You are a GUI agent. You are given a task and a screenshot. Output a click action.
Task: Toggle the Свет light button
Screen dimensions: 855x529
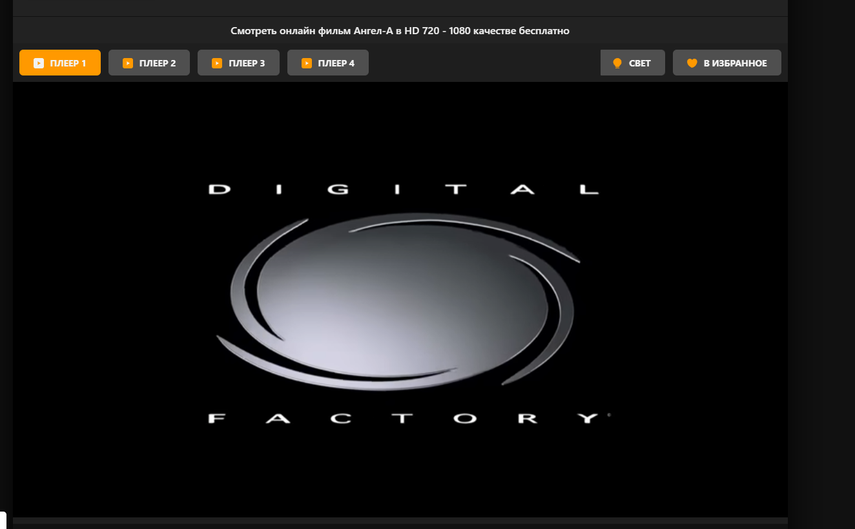coord(632,63)
